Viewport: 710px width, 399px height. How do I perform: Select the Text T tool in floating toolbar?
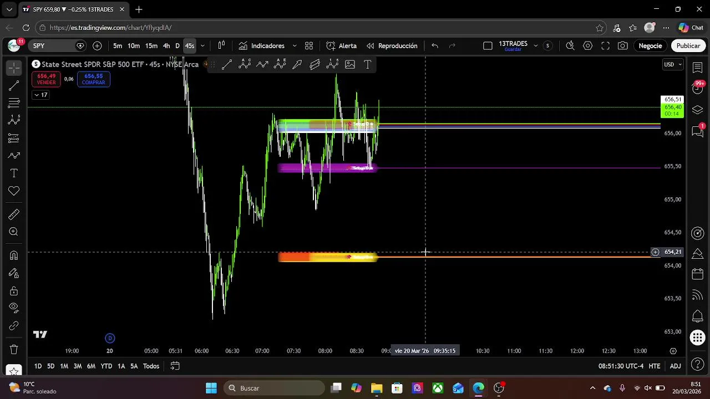pyautogui.click(x=367, y=64)
